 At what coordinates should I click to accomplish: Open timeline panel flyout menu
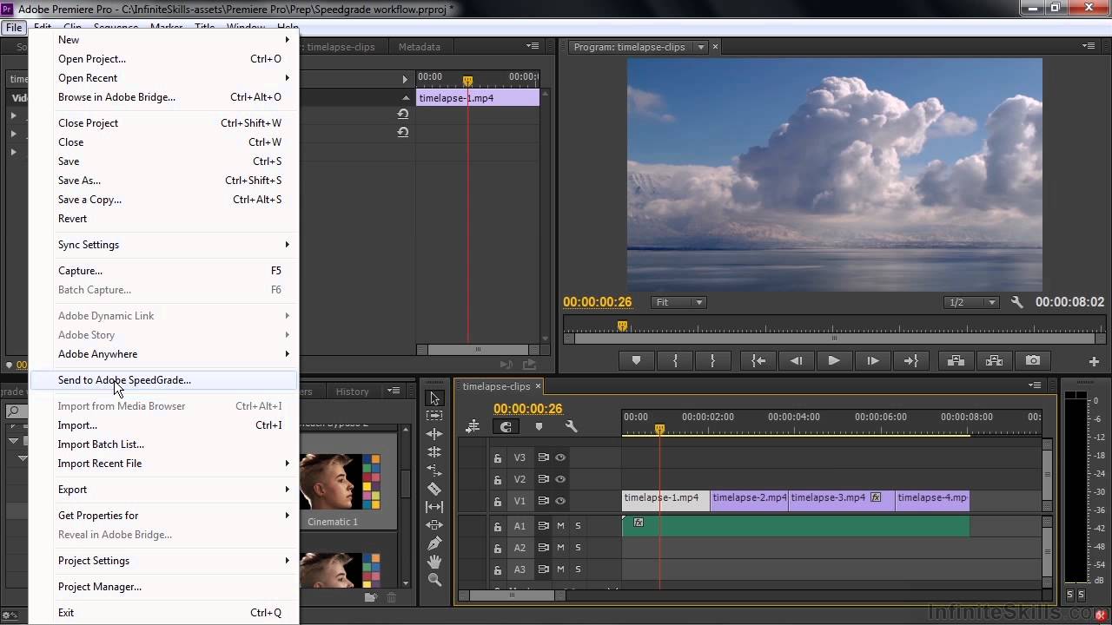coord(1035,385)
